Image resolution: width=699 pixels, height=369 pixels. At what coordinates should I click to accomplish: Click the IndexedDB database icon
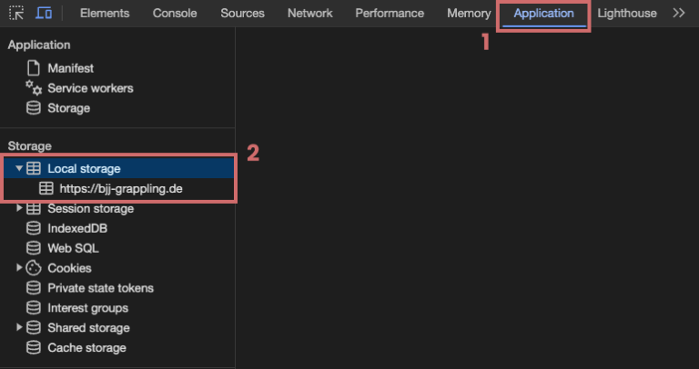[x=34, y=228]
